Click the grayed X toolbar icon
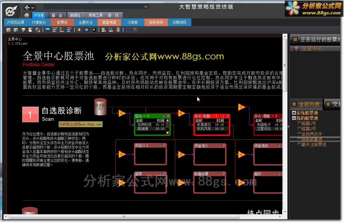Viewport: 344px width, 223px height. coord(135,30)
